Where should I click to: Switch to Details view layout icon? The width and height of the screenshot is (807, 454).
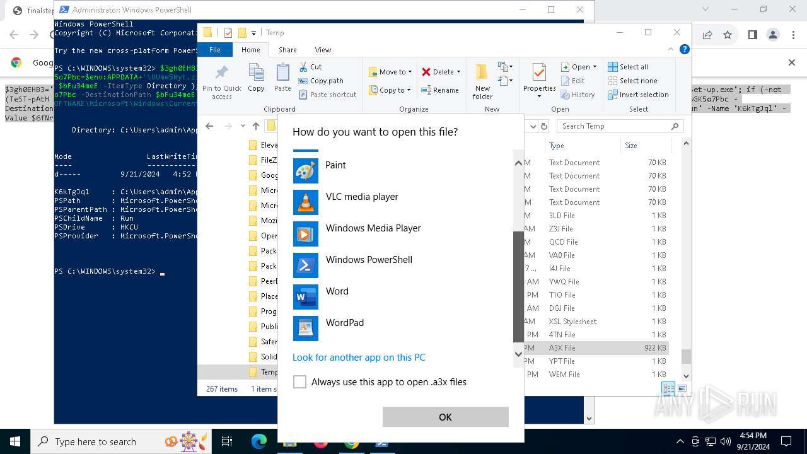(668, 388)
